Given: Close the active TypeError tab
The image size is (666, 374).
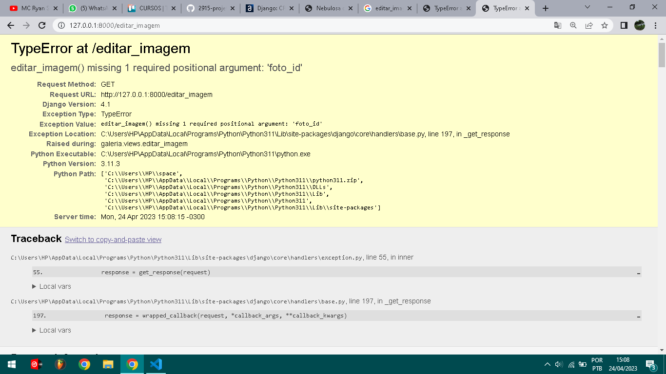Looking at the screenshot, I should pyautogui.click(x=528, y=8).
